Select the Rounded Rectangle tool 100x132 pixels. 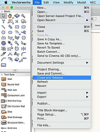[23, 27]
